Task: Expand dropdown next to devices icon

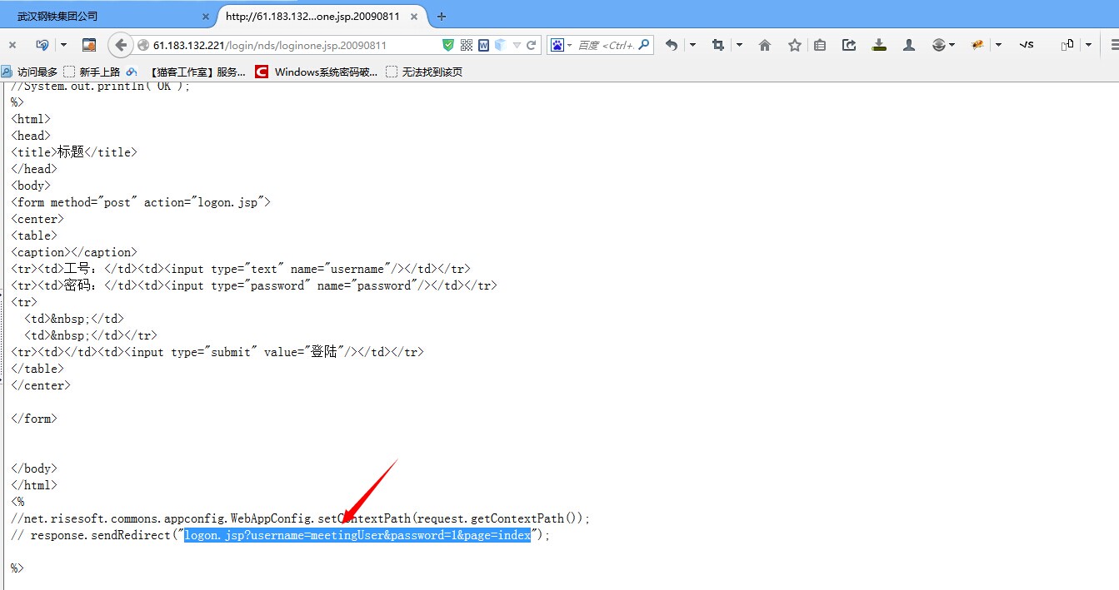Action: tap(1088, 45)
